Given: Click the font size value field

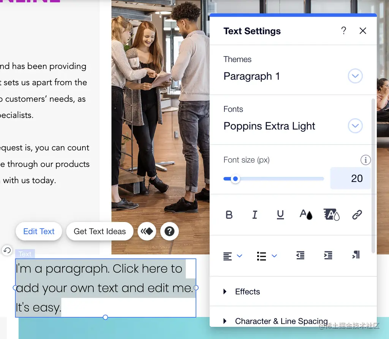Looking at the screenshot, I should coord(351,178).
